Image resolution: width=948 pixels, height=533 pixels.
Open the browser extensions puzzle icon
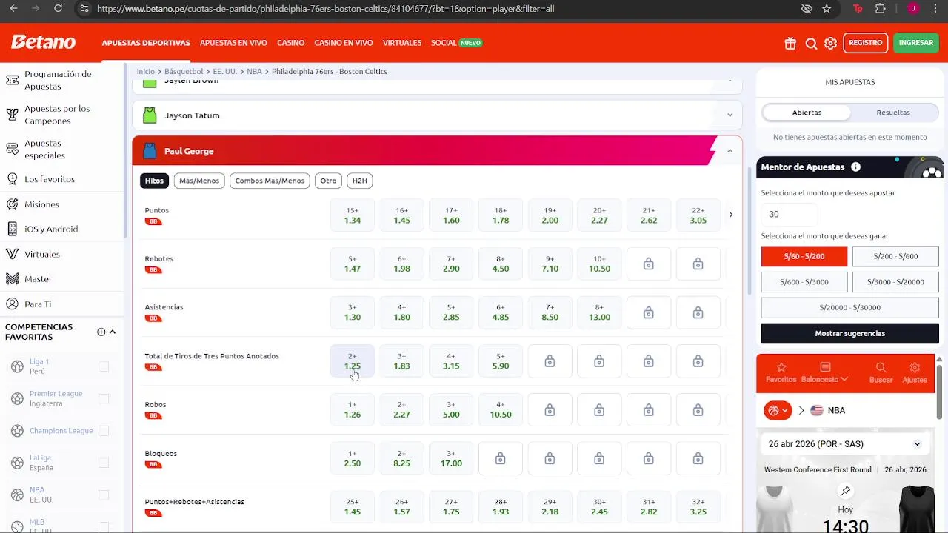point(880,8)
